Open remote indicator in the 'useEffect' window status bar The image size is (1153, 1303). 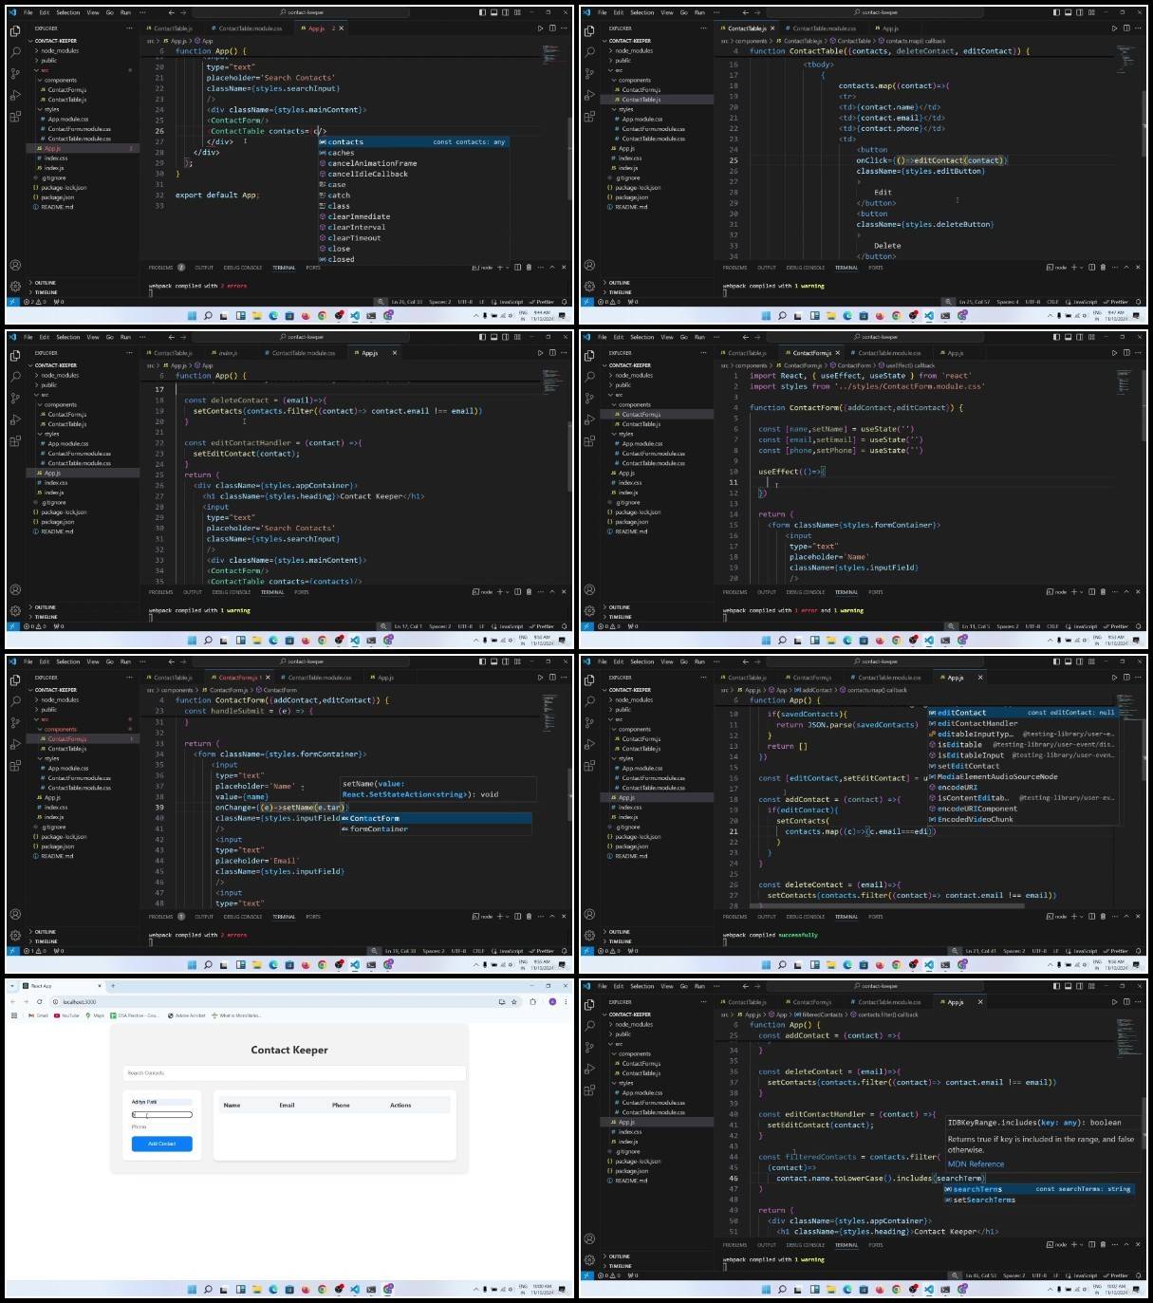586,626
